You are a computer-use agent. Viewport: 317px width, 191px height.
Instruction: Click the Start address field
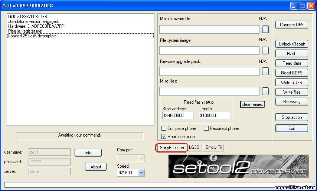pos(178,115)
